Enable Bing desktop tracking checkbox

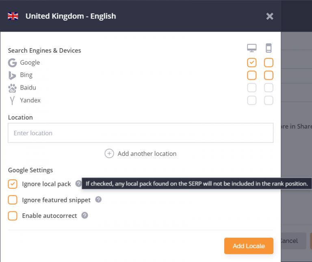[x=252, y=75]
